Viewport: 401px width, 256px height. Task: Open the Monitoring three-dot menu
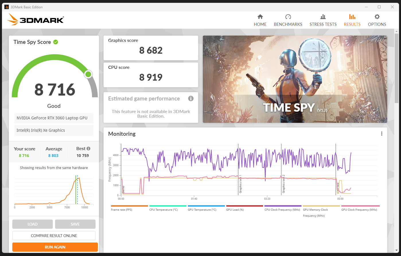(381, 133)
